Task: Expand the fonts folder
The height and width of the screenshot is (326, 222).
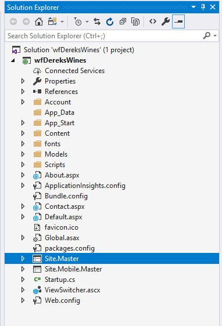Action: 23,144
